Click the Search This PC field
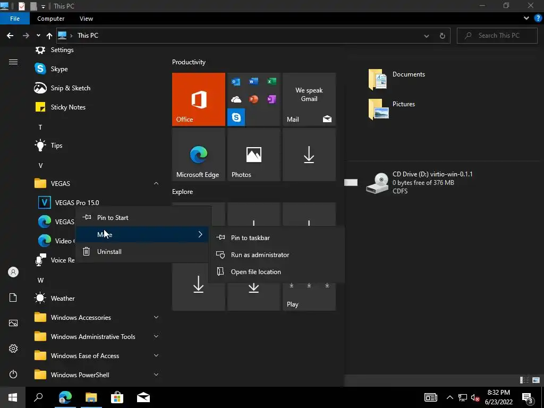Image resolution: width=544 pixels, height=408 pixels. (497, 36)
